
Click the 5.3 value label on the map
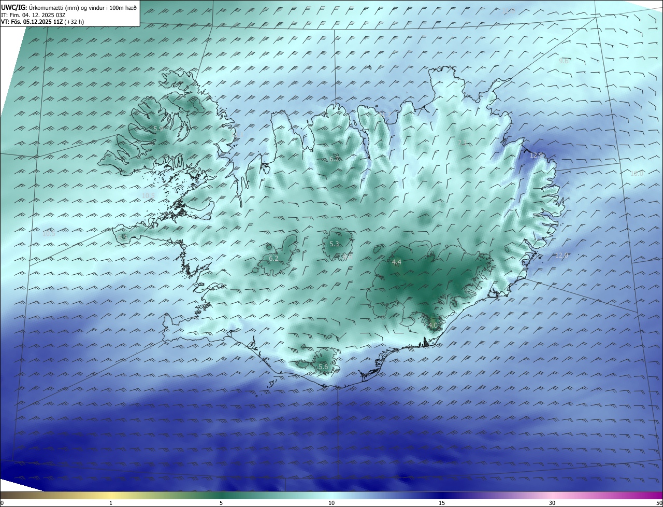tap(334, 244)
